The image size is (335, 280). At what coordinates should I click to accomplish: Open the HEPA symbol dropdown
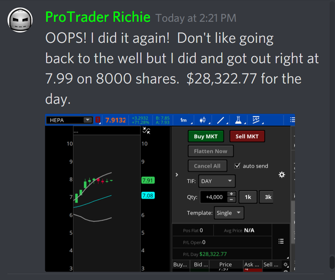[x=88, y=119]
